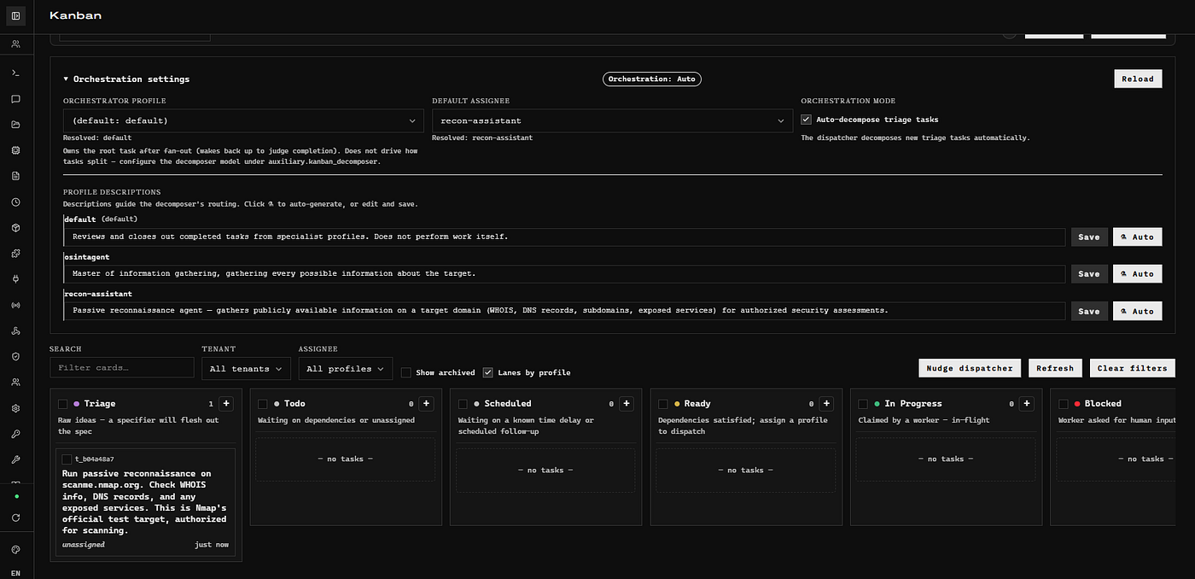Open the All profiles assignee dropdown

pyautogui.click(x=345, y=369)
